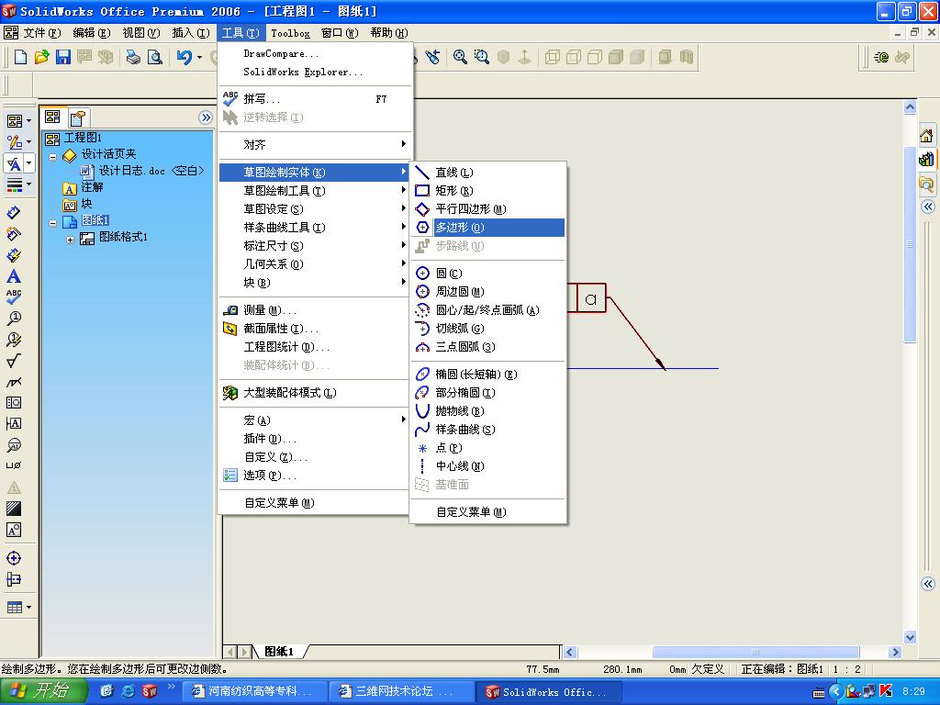The width and height of the screenshot is (940, 705).
Task: Select the Line tool icon in submenu
Action: [x=422, y=173]
